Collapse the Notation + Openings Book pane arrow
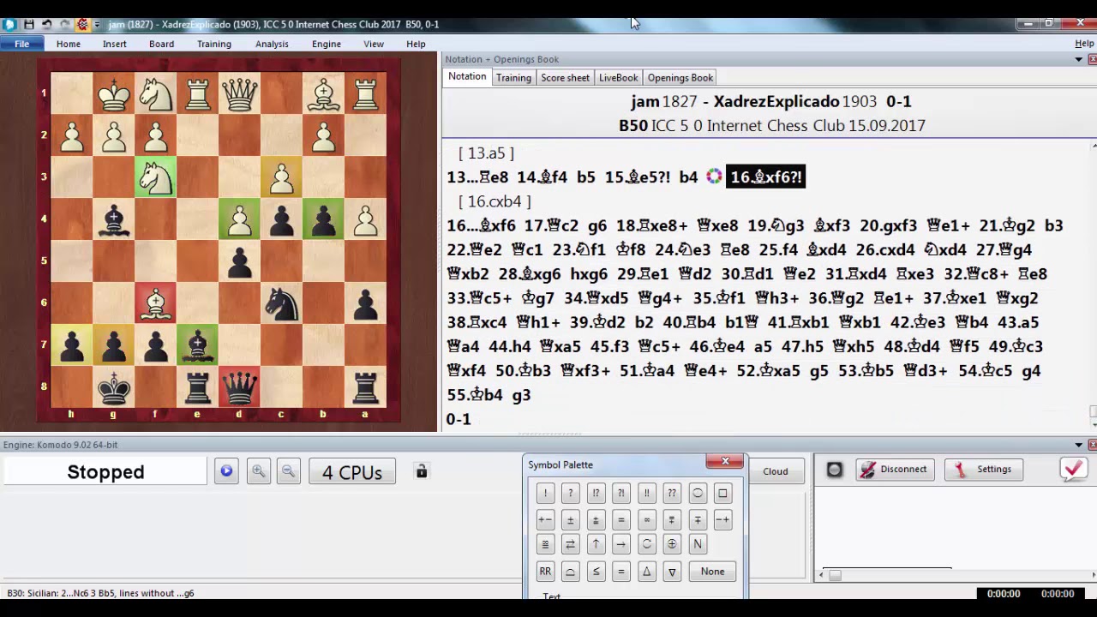This screenshot has height=617, width=1097. (x=1078, y=59)
